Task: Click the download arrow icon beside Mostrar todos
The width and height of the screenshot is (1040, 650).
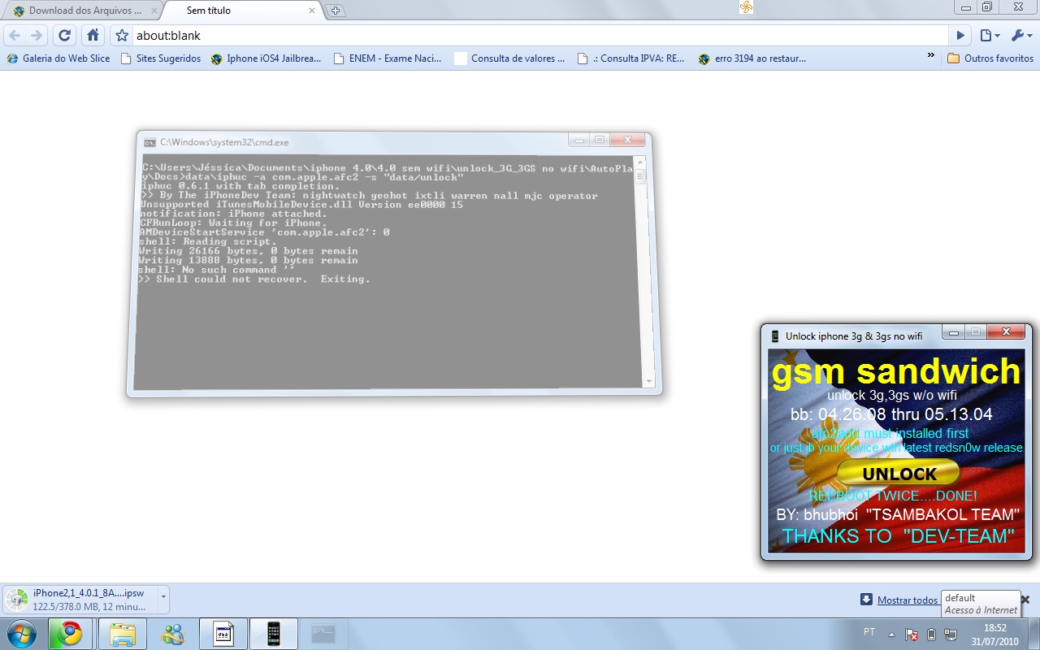Action: click(867, 600)
